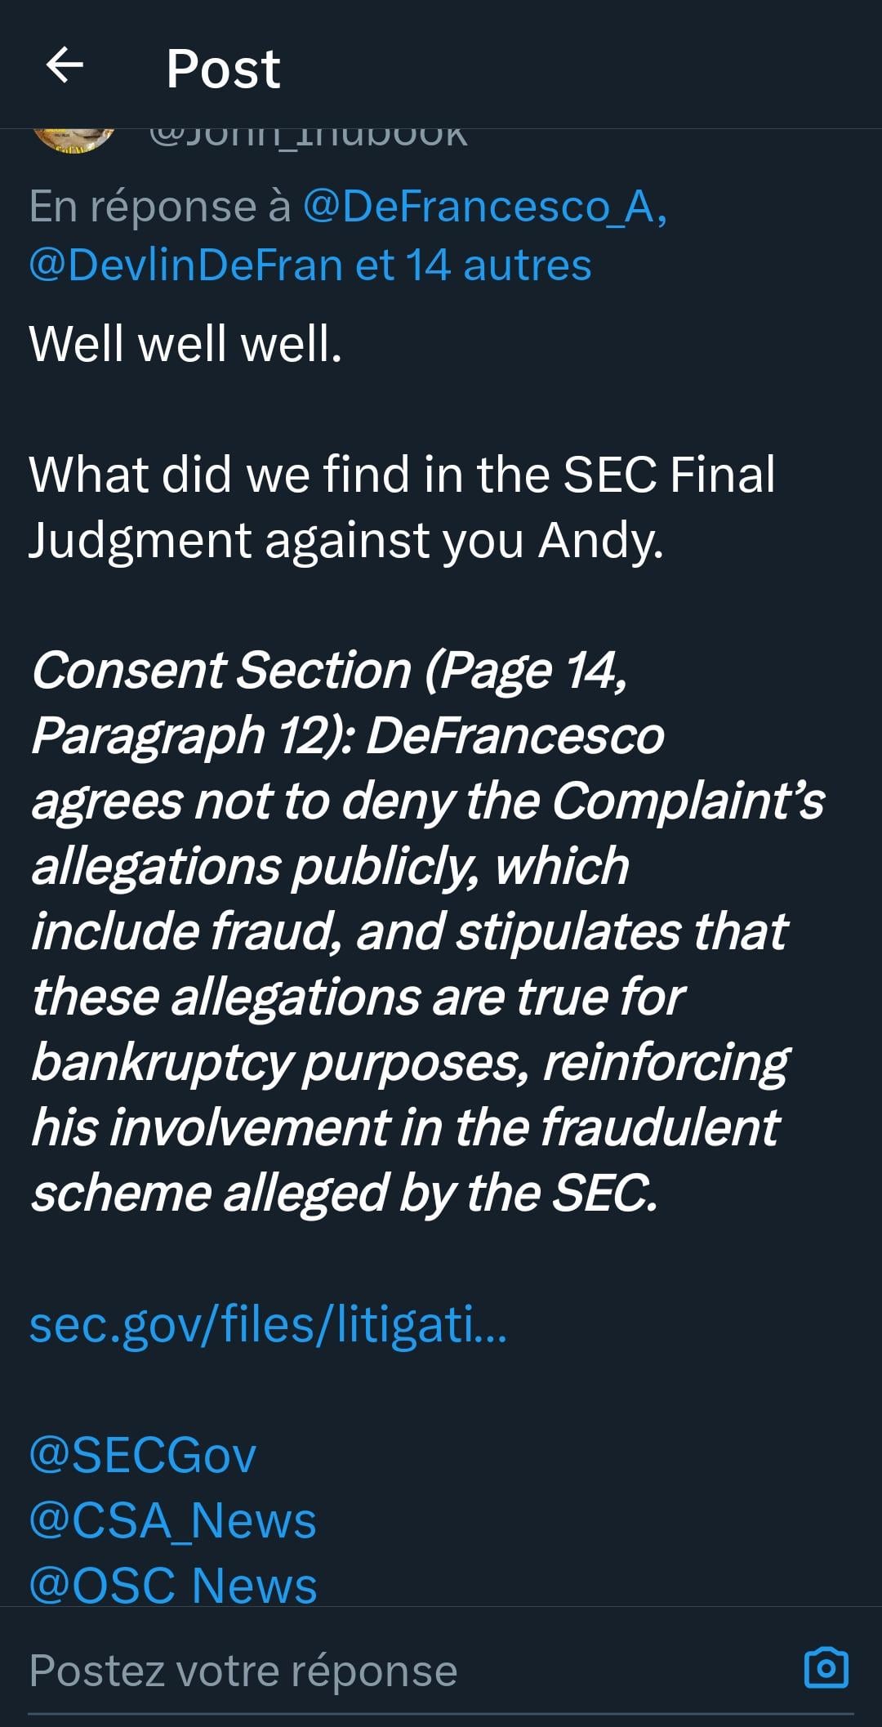
Task: Tap "Consent Section (Page 14" italic text
Action: [x=329, y=671]
